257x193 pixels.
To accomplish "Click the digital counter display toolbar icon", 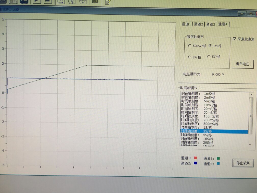I will pos(95,2).
